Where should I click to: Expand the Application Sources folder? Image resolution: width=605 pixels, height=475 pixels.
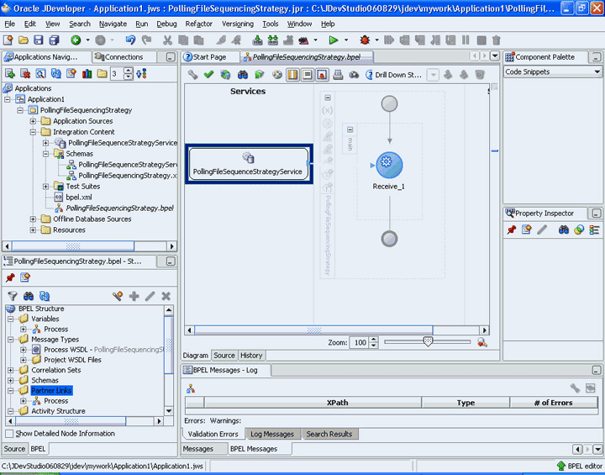pos(33,121)
